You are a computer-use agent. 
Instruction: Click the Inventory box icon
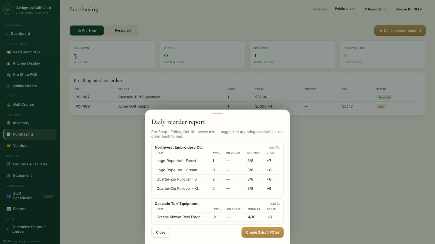click(x=8, y=123)
